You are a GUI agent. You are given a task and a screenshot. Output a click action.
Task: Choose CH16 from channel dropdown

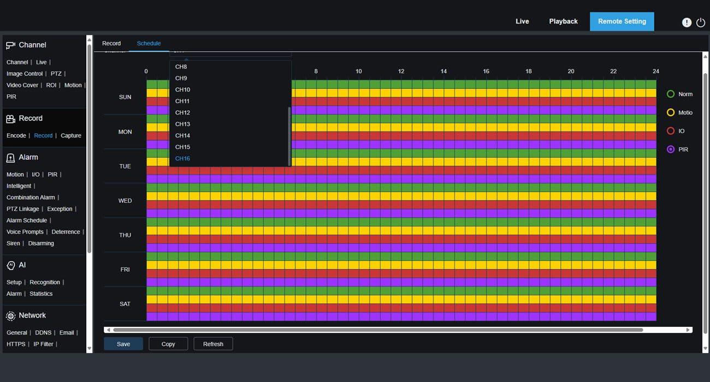click(x=182, y=159)
